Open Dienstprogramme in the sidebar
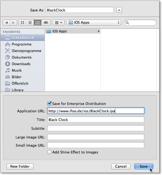The height and width of the screenshot is (175, 162). 26,51
